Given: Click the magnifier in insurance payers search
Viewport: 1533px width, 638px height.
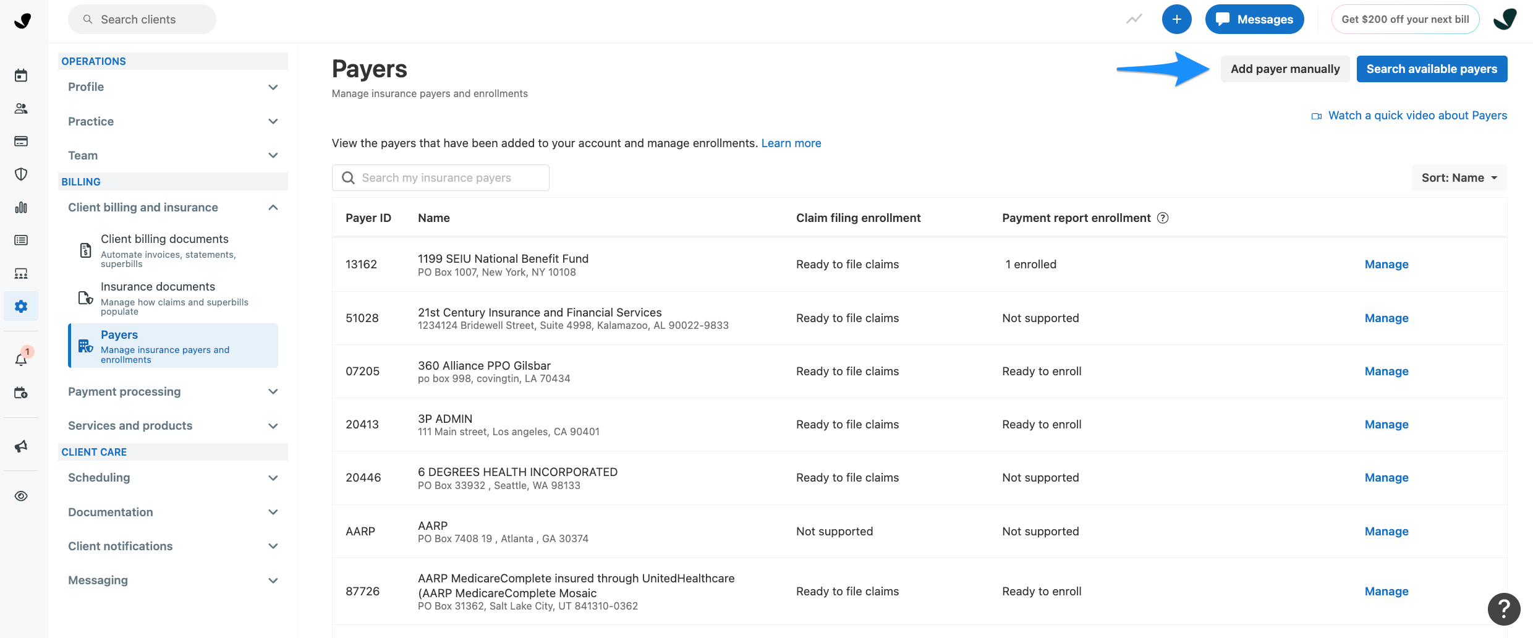Looking at the screenshot, I should point(348,178).
